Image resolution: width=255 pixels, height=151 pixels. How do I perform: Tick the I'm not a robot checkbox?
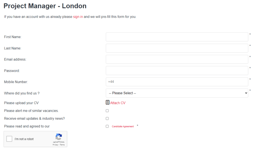(9, 139)
